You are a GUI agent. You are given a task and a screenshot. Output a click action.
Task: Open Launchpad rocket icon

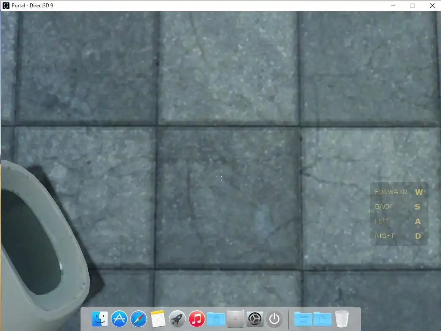tap(177, 319)
